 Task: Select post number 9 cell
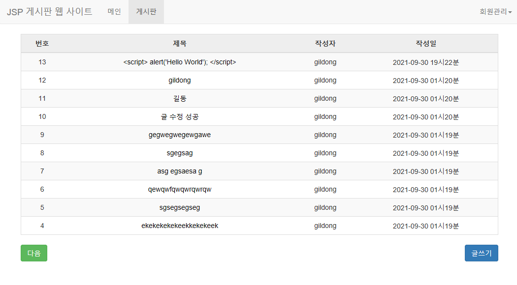42,135
